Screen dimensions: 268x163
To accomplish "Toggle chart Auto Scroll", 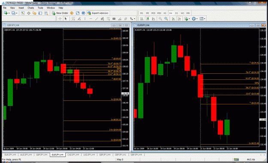I will coord(173,18).
